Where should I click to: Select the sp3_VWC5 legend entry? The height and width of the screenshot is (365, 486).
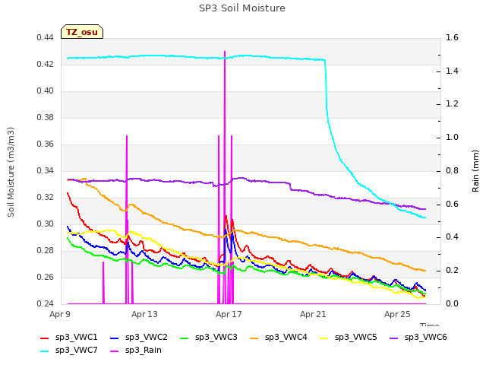(x=349, y=337)
